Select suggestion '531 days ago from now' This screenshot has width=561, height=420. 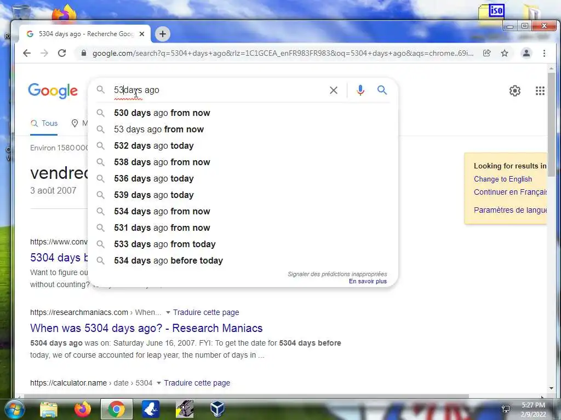[x=243, y=228]
